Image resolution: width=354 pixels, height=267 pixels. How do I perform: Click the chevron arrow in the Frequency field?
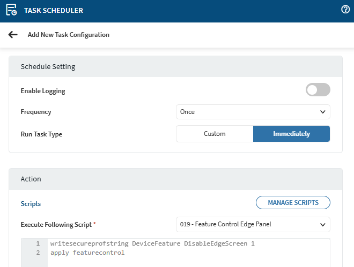click(322, 112)
